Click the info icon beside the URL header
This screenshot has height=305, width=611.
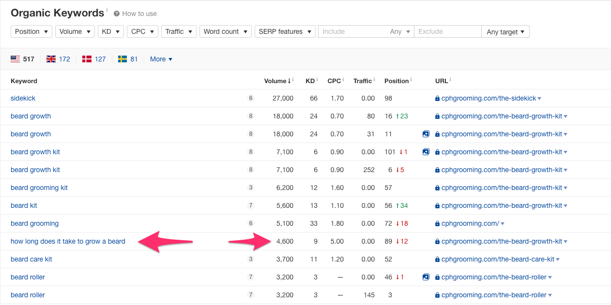coord(450,79)
